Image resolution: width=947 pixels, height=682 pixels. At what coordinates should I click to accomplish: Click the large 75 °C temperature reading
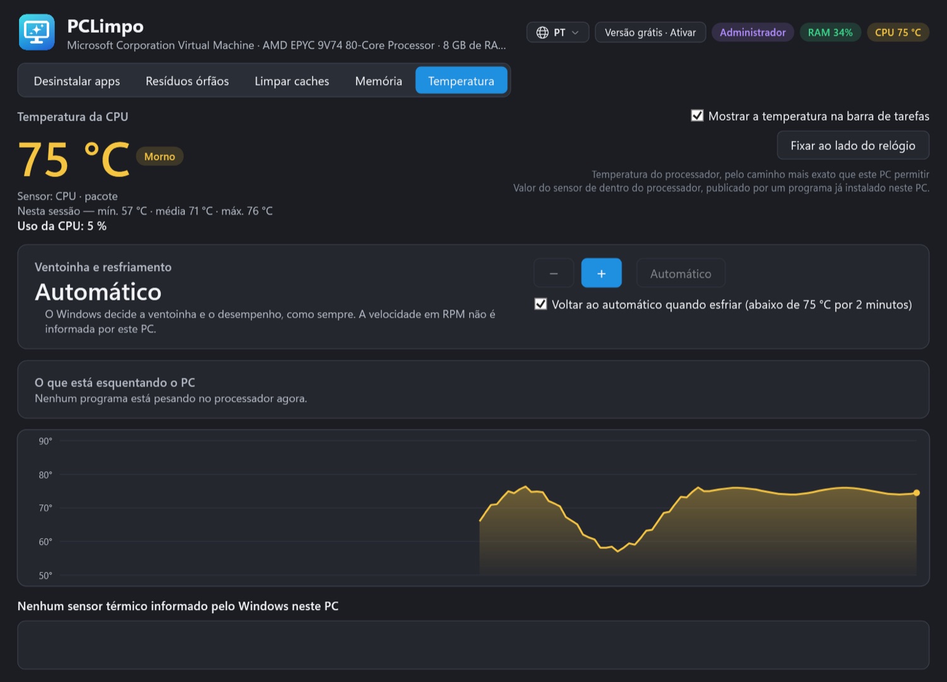pyautogui.click(x=74, y=160)
